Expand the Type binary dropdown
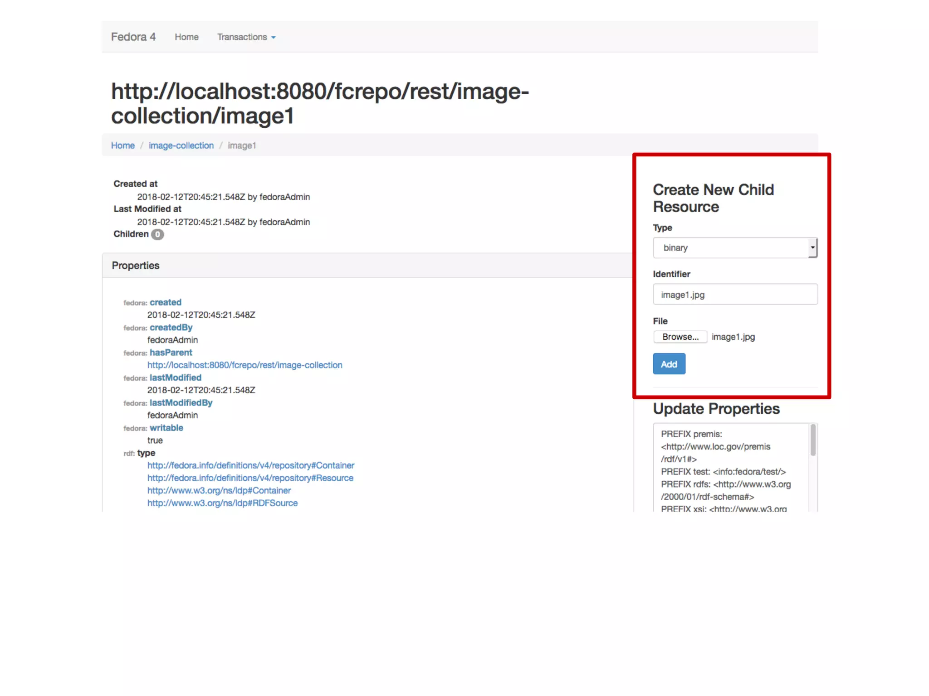Screen dimensions: 929x696 click(x=730, y=248)
